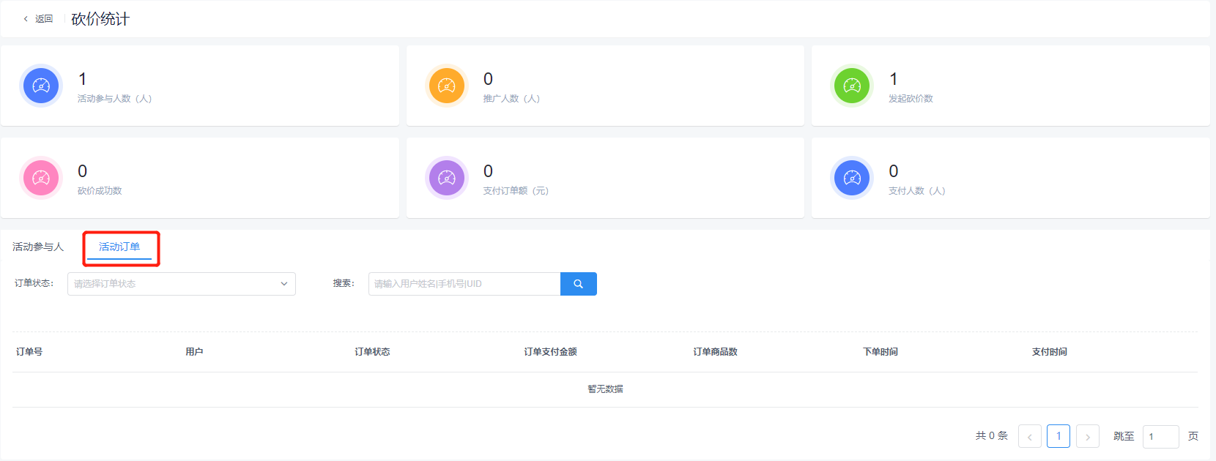Click the back arrow next to 返回
The height and width of the screenshot is (461, 1216).
26,19
